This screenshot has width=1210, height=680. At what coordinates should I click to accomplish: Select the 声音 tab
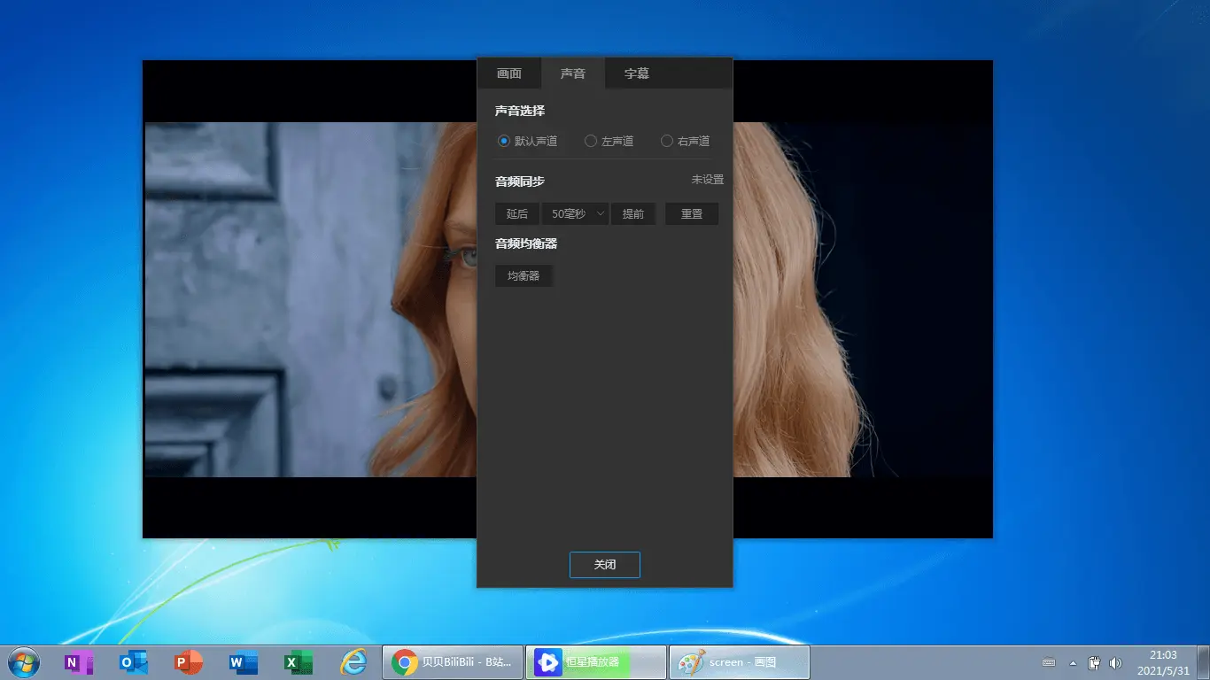click(573, 73)
